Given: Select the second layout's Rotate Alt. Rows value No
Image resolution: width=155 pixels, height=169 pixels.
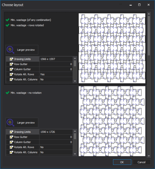Looking at the screenshot, I should [56, 147].
